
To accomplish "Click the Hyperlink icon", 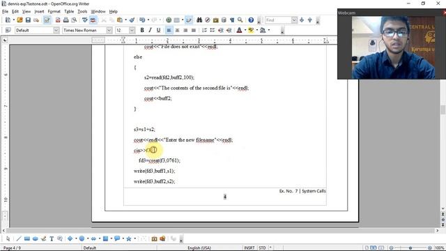I will tap(169, 20).
